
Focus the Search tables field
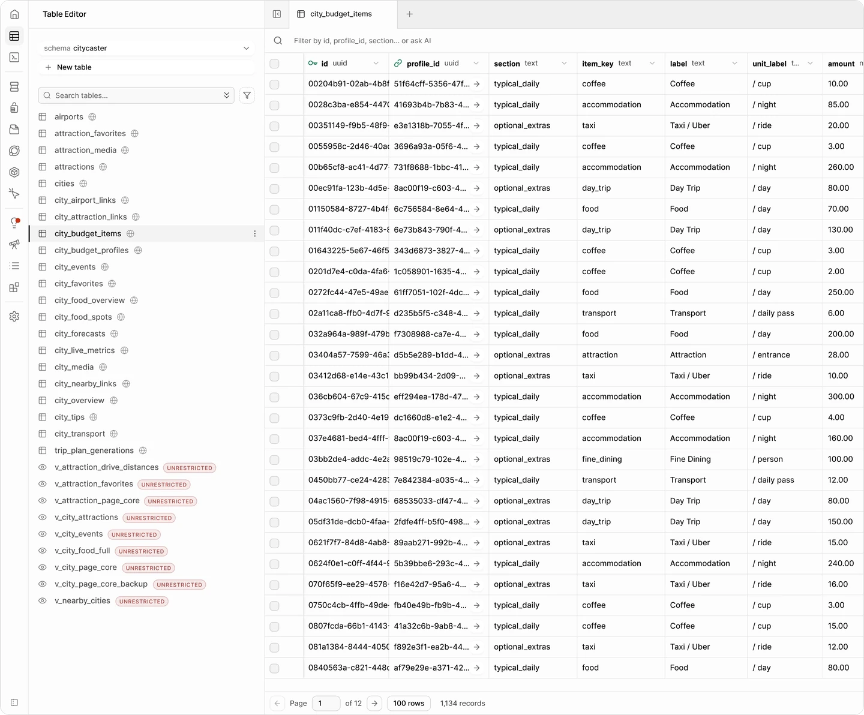[136, 95]
